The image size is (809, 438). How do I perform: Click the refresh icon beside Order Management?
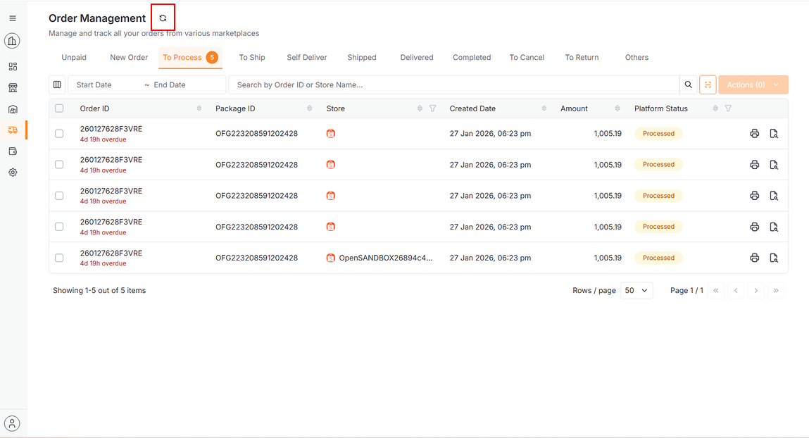[163, 18]
